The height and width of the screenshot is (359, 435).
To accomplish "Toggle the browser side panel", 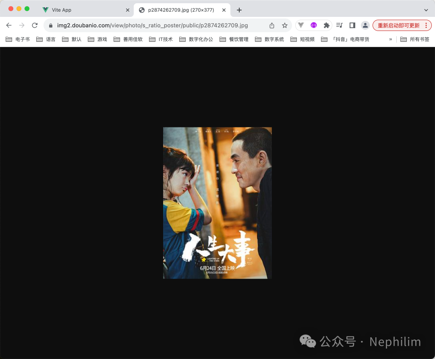I will tap(352, 25).
